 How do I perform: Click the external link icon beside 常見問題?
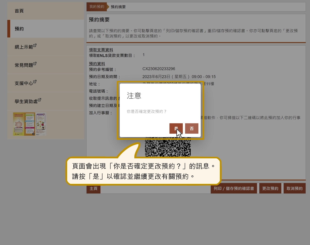(x=35, y=63)
